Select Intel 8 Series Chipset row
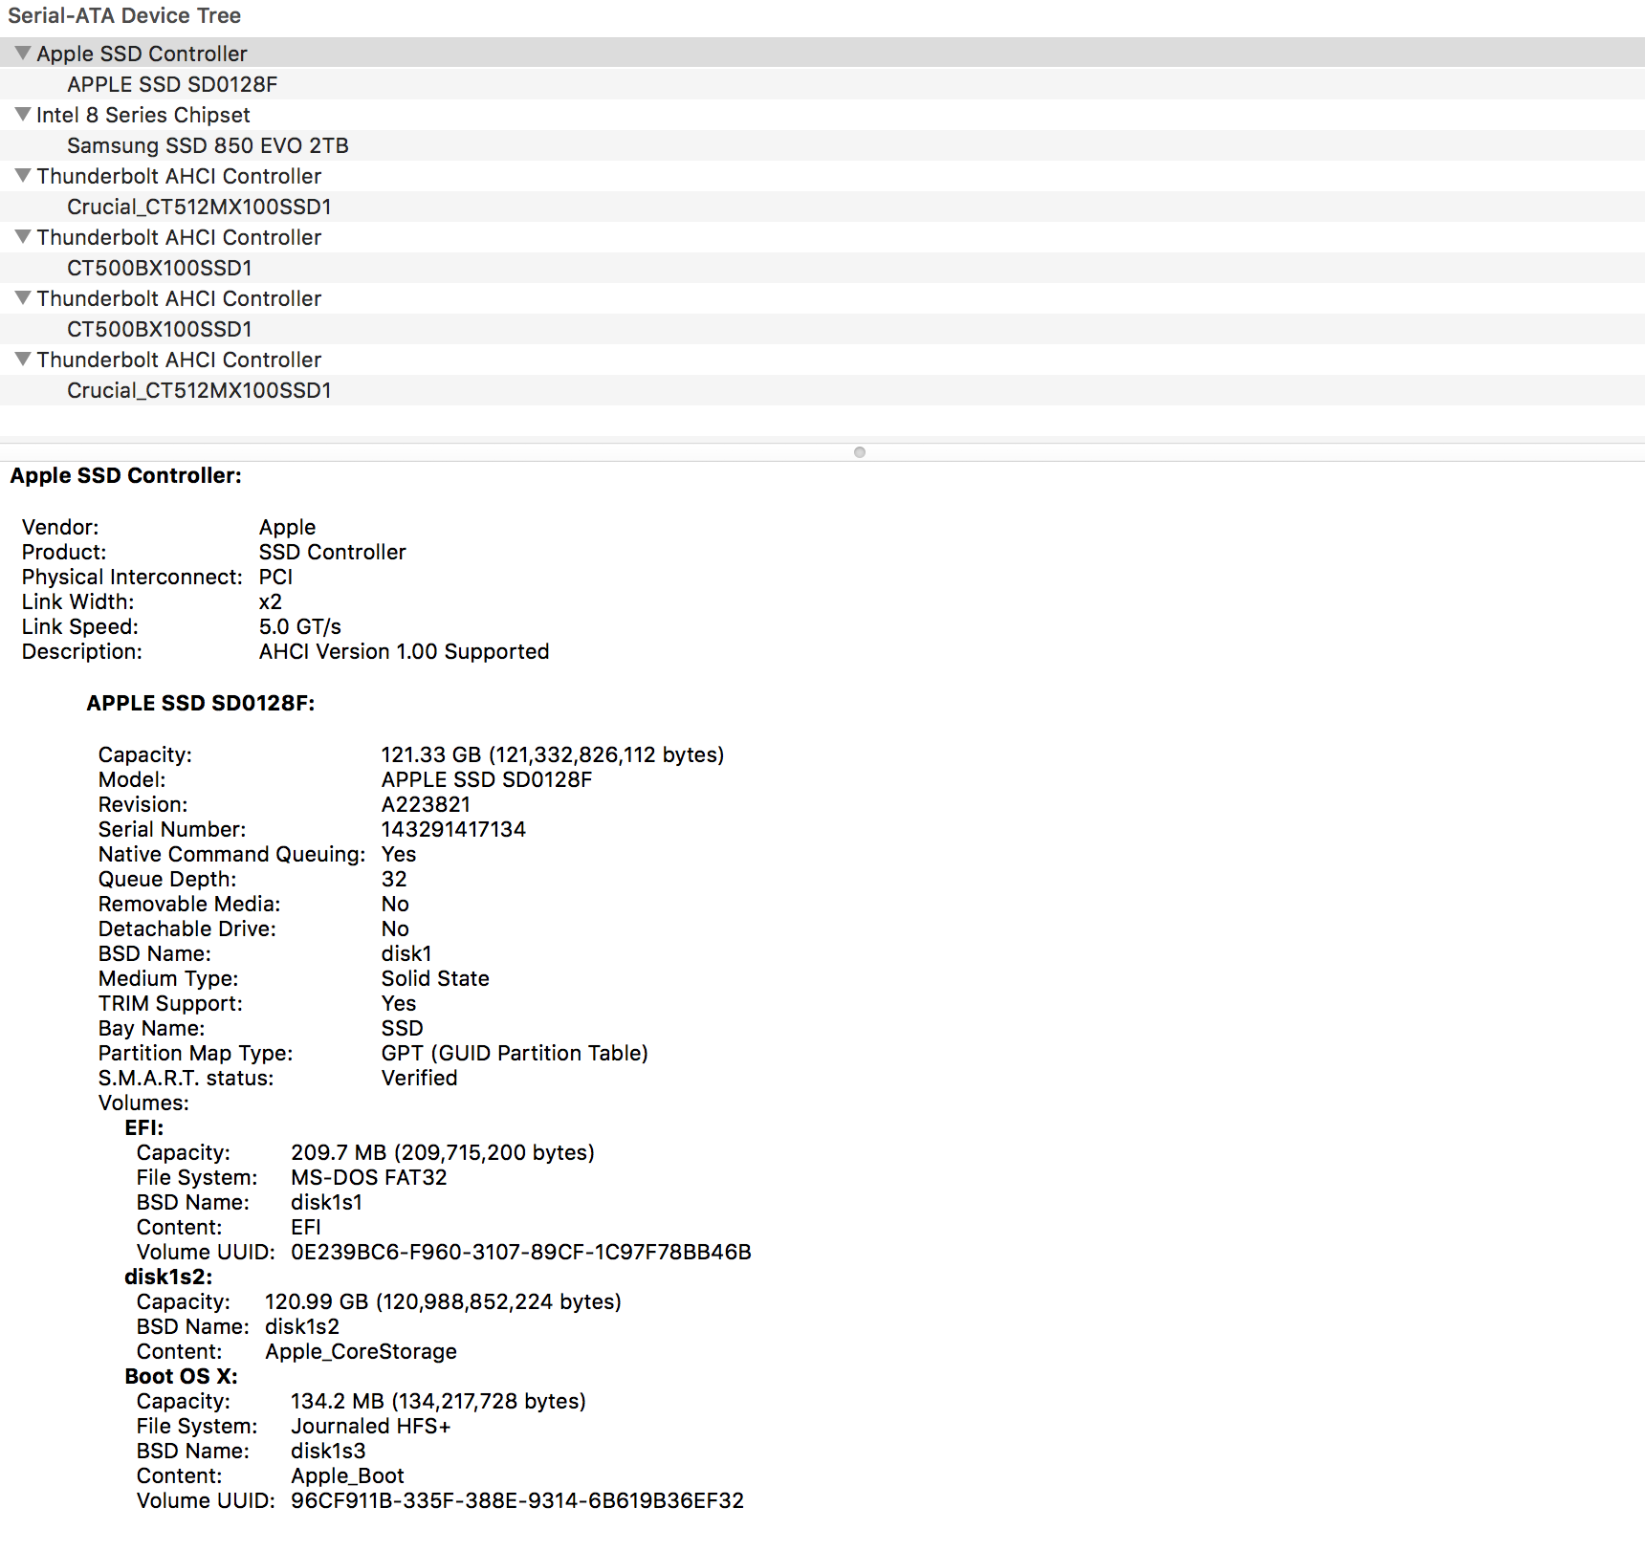The height and width of the screenshot is (1551, 1645). point(822,115)
